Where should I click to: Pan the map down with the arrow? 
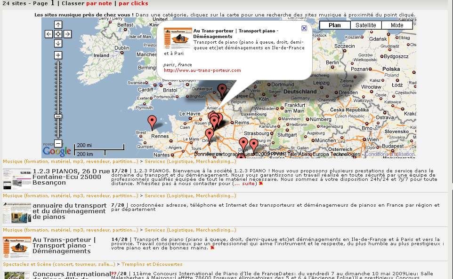tap(58, 43)
